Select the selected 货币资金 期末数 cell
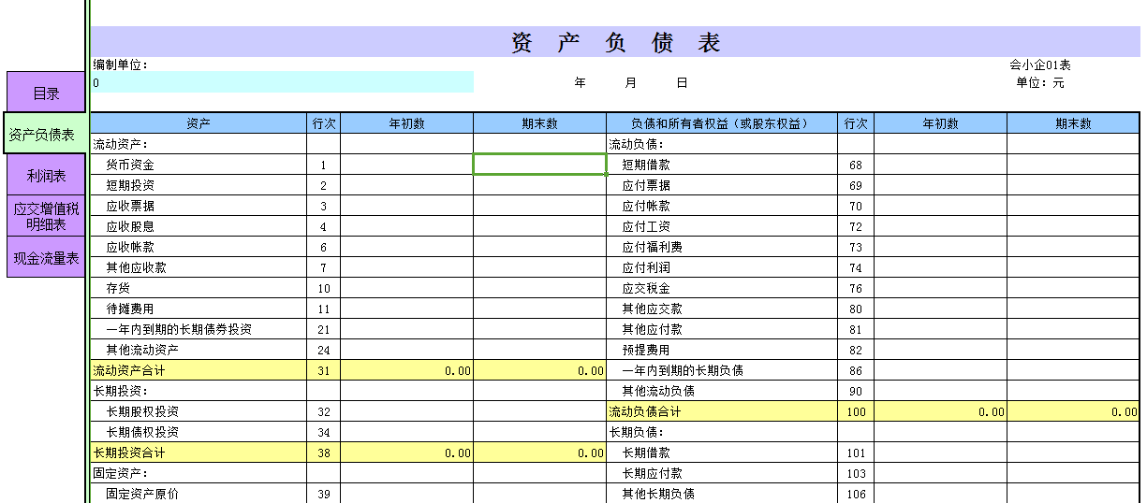The width and height of the screenshot is (1147, 503). point(539,165)
